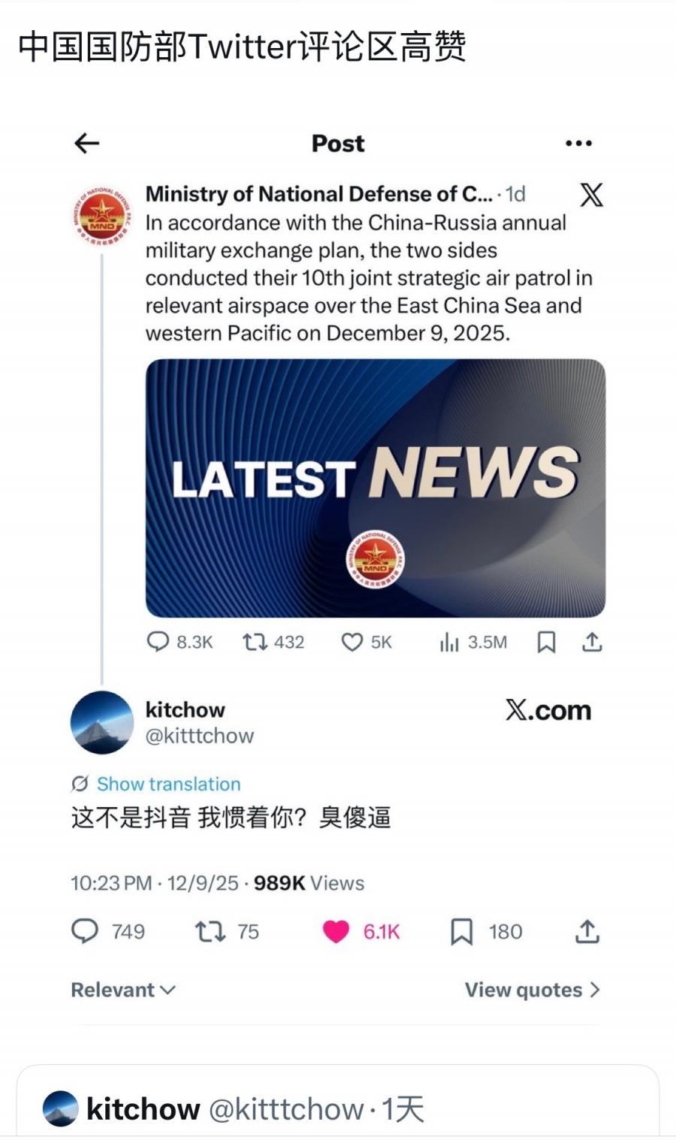
Task: View the 3.5M analytics bar icon
Action: pos(449,642)
